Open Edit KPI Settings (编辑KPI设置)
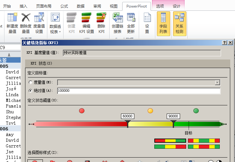Viewport: 235px width, 162px height. pos(86,23)
